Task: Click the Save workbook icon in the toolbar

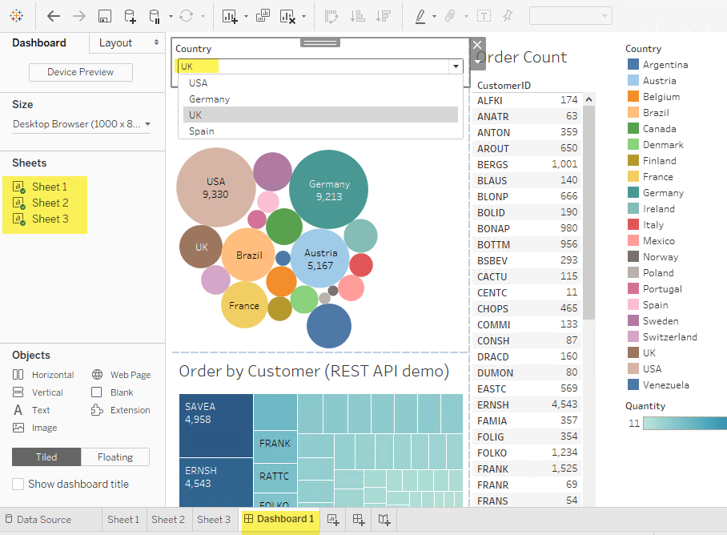Action: click(x=105, y=15)
